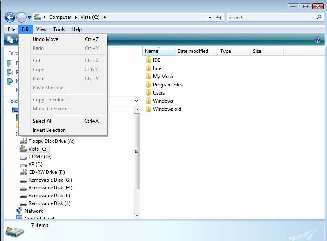Click folder tree scrollbar down arrow

[137, 215]
